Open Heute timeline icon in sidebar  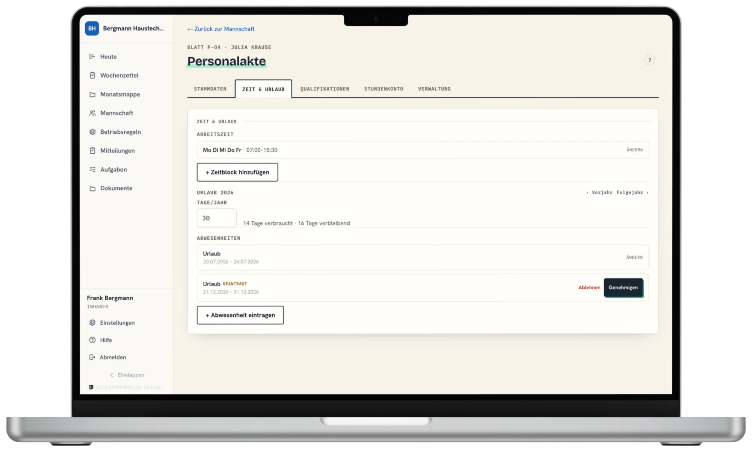pos(92,56)
